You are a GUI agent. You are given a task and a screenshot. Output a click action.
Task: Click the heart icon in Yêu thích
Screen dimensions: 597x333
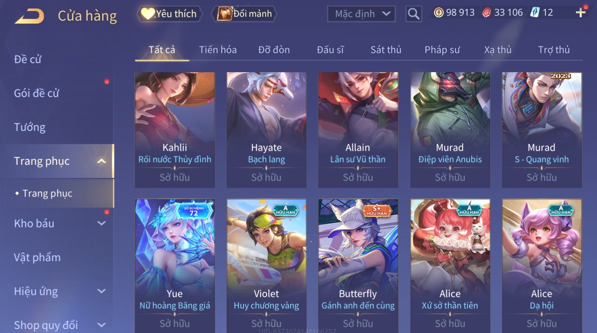click(148, 14)
